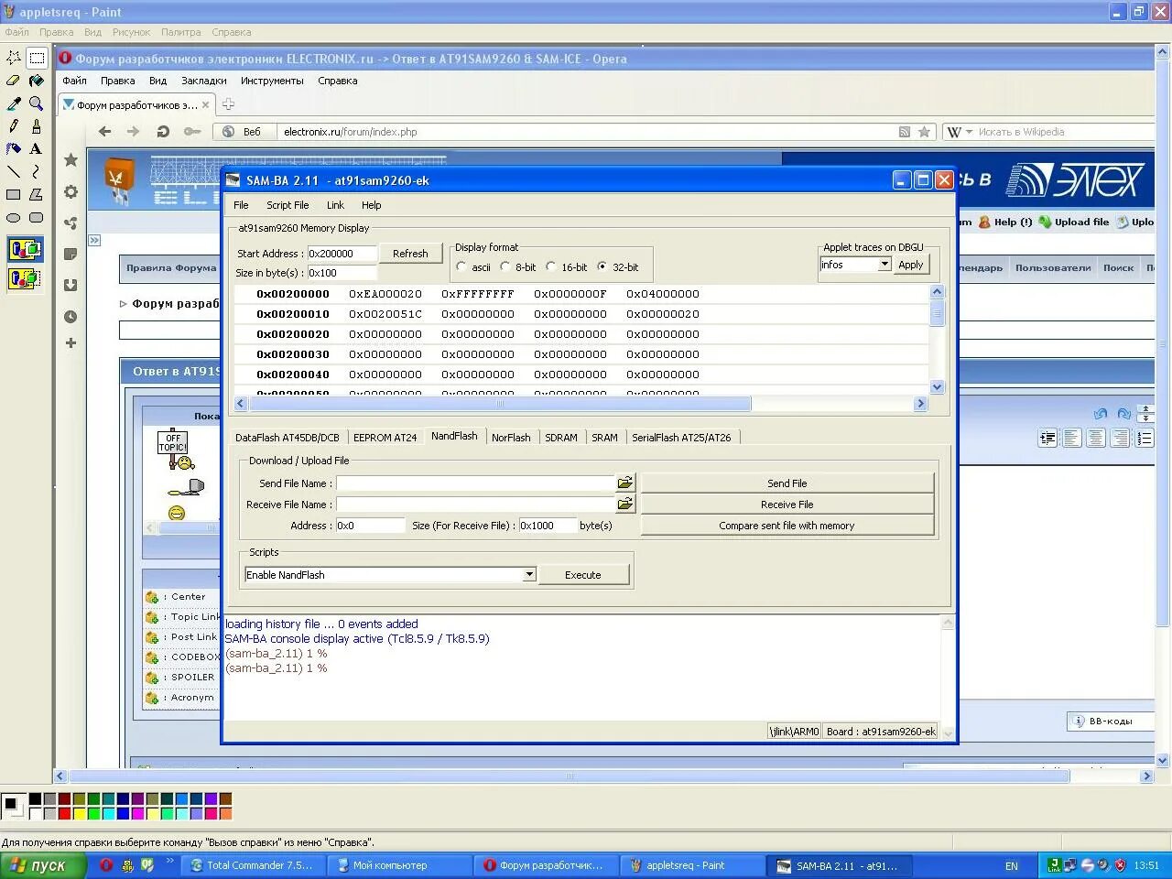Click Apply for applet traces
The image size is (1172, 879).
coord(911,265)
